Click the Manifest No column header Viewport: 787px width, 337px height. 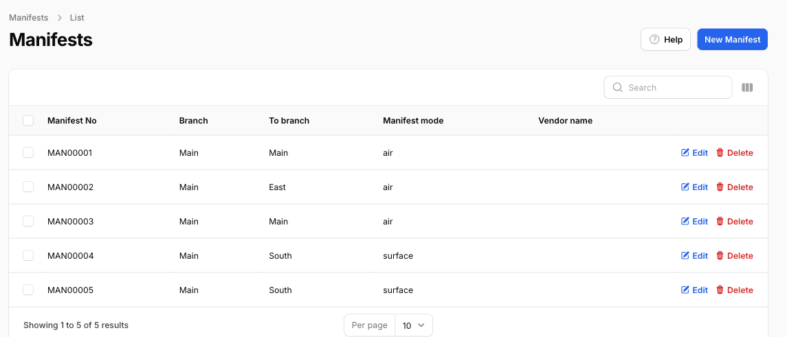pyautogui.click(x=71, y=120)
